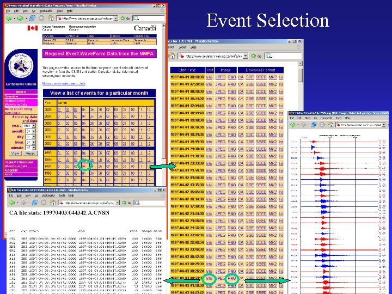Open File menu in Waveform Data Request Form window

click(8, 11)
